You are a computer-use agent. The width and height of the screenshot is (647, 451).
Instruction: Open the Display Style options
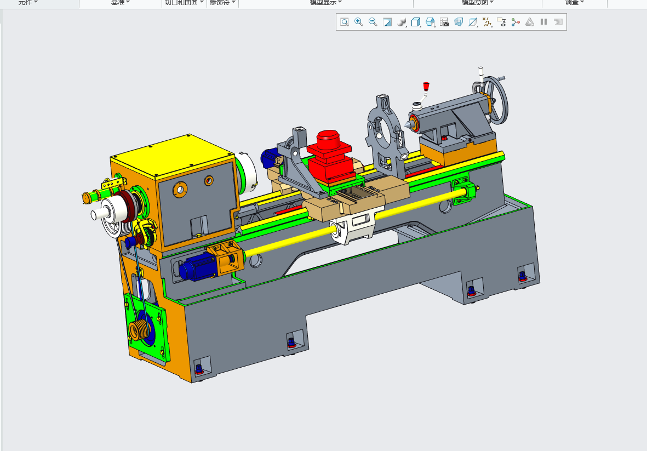402,22
